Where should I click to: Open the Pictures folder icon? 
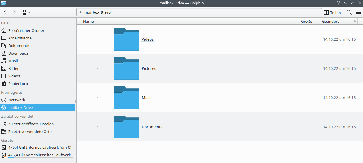pyautogui.click(x=126, y=68)
